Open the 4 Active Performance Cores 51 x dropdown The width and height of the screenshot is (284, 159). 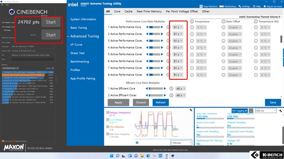[178, 48]
